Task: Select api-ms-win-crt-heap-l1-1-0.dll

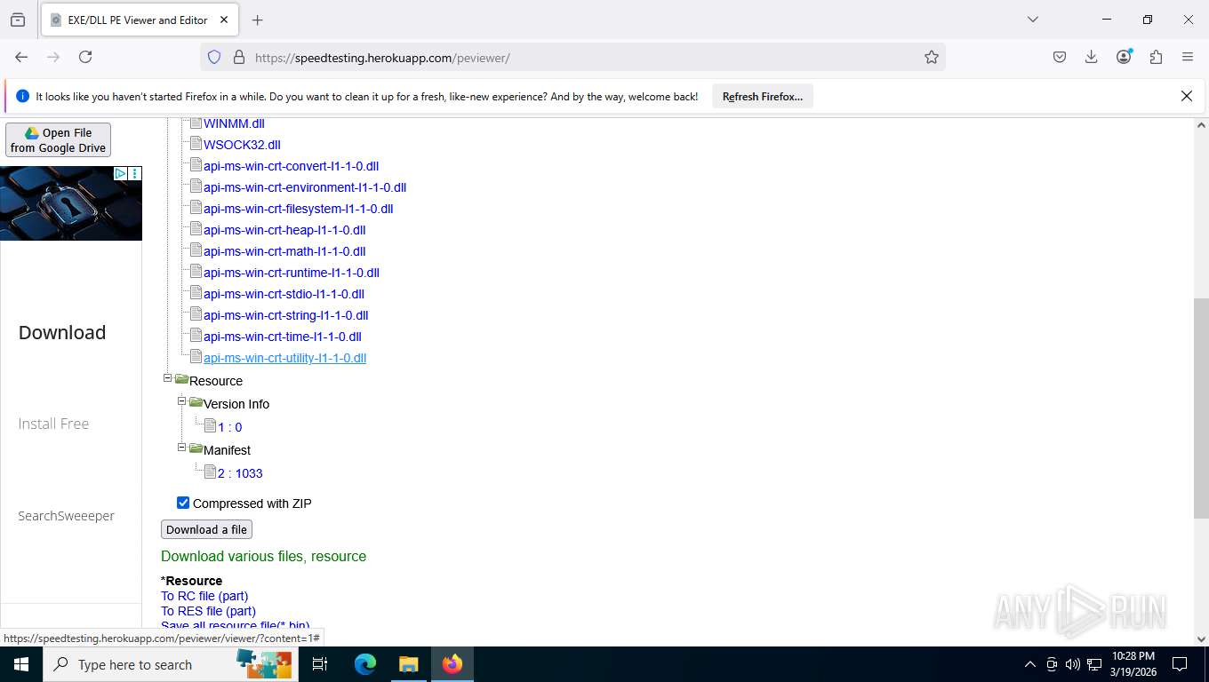Action: (x=284, y=230)
